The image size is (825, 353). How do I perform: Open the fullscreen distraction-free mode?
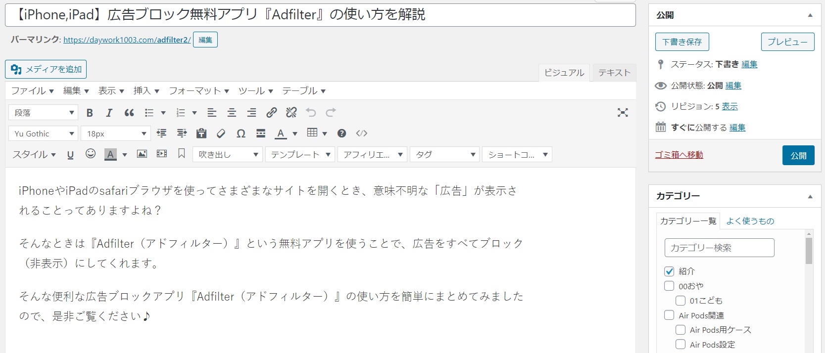coord(623,113)
